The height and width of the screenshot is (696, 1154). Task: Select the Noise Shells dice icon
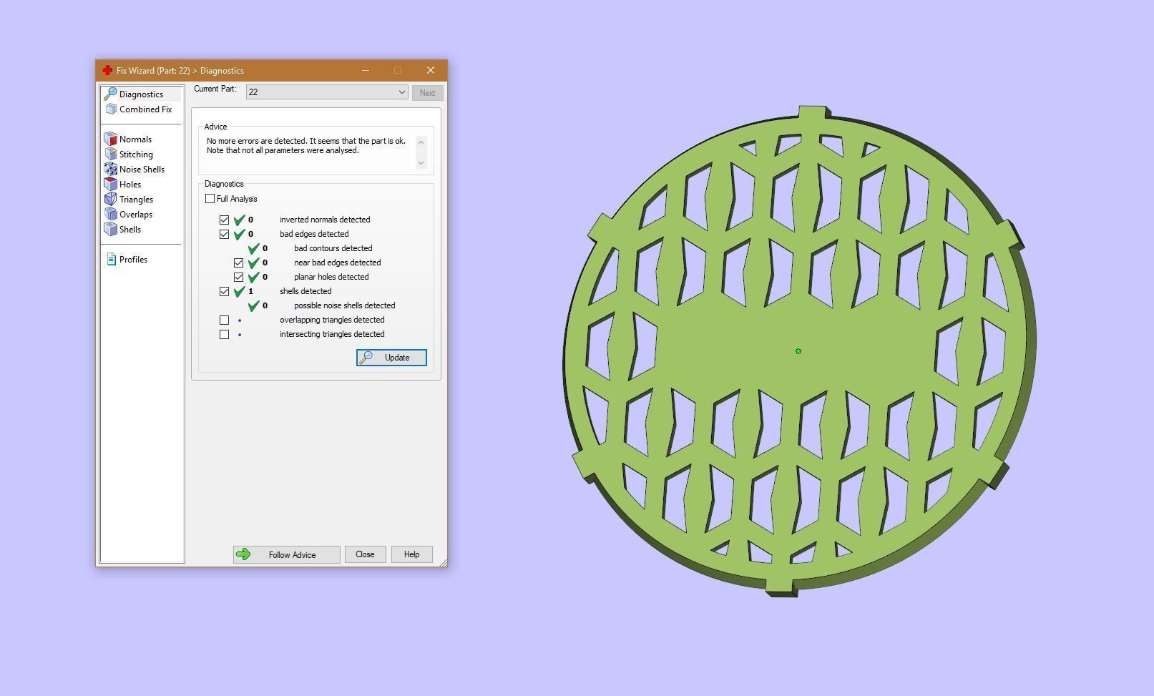tap(110, 170)
